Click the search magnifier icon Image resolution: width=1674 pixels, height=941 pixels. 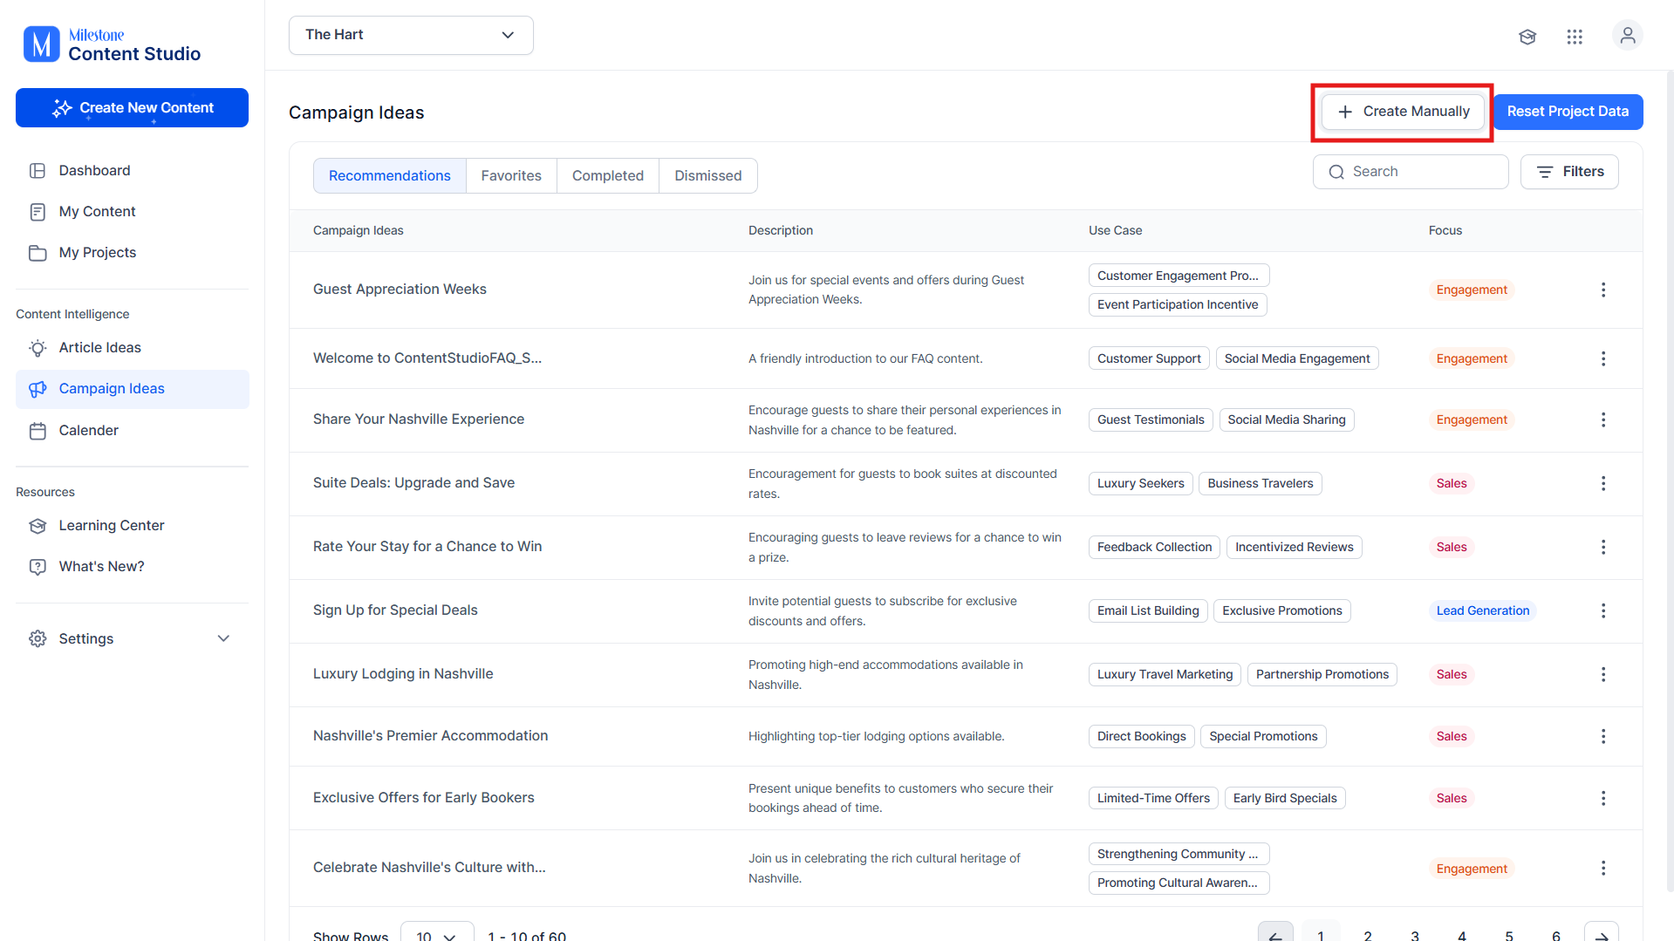[1336, 172]
